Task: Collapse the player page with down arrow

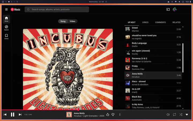Action: [x=187, y=115]
